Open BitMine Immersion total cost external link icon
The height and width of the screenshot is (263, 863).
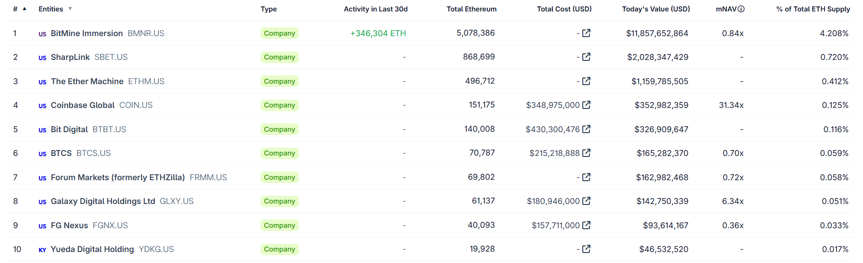[586, 33]
